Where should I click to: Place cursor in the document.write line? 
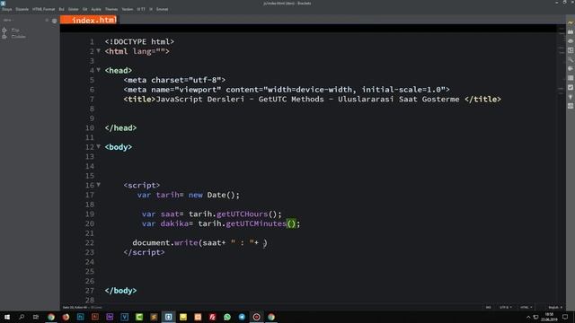pyautogui.click(x=199, y=242)
